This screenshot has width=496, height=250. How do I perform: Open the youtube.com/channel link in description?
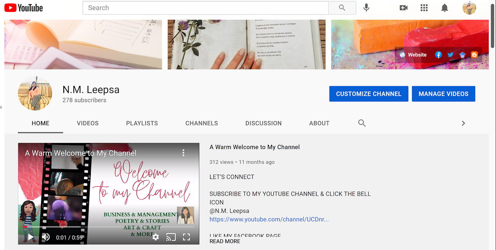pos(269,219)
